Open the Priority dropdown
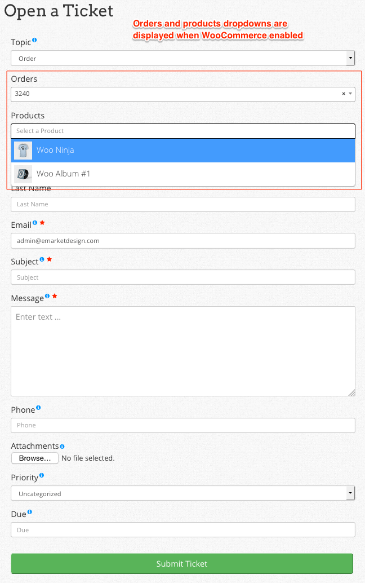The height and width of the screenshot is (583, 365). tap(350, 493)
